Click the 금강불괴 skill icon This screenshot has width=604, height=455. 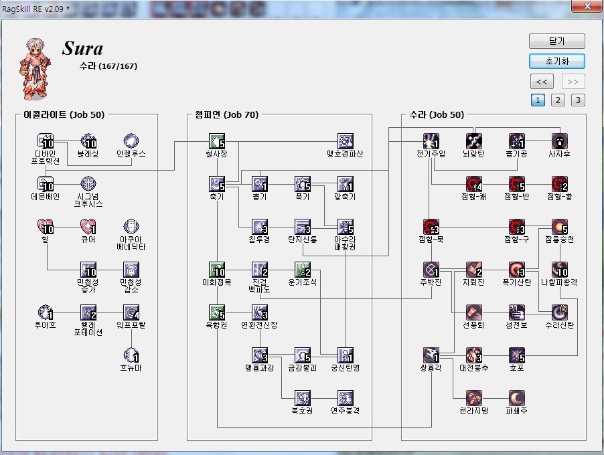click(x=303, y=355)
